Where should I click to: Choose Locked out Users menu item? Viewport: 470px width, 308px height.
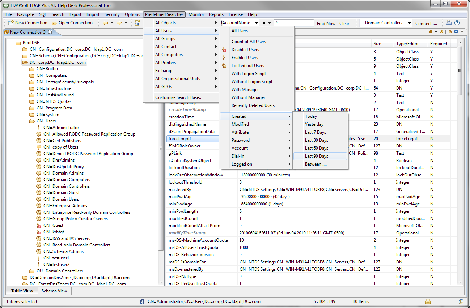[x=247, y=66]
